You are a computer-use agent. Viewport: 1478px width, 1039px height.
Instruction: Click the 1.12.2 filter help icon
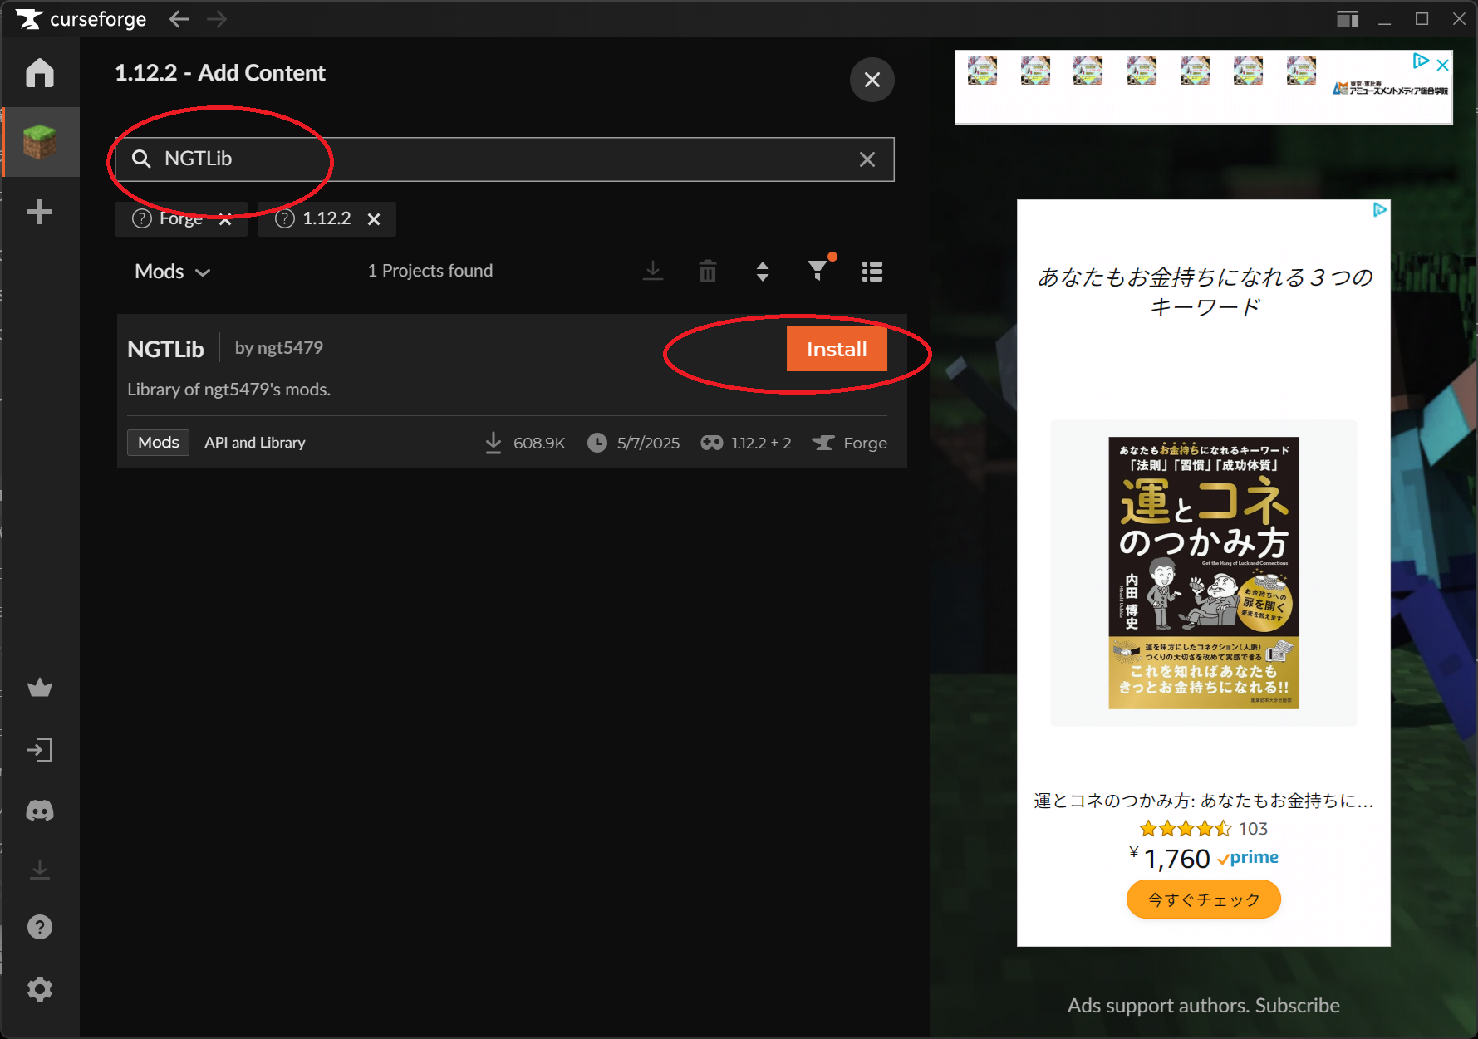coord(285,218)
